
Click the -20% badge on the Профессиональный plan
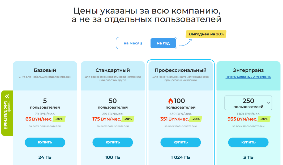click(195, 119)
